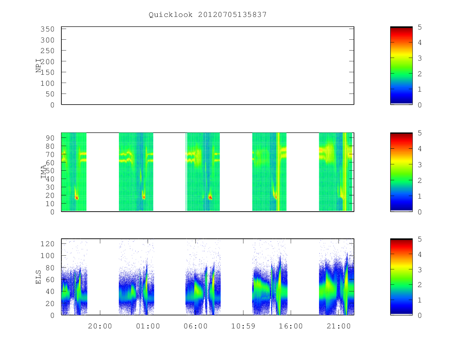Viewport: 472px width, 354px height.
Task: Click the 10 tick on IMA axis
Action: pyautogui.click(x=50, y=204)
